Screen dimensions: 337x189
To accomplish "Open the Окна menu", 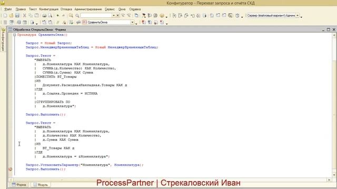I will point(122,9).
